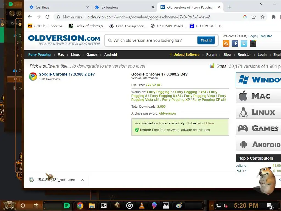Select the Android platform button
281x211 pixels.
point(258,144)
